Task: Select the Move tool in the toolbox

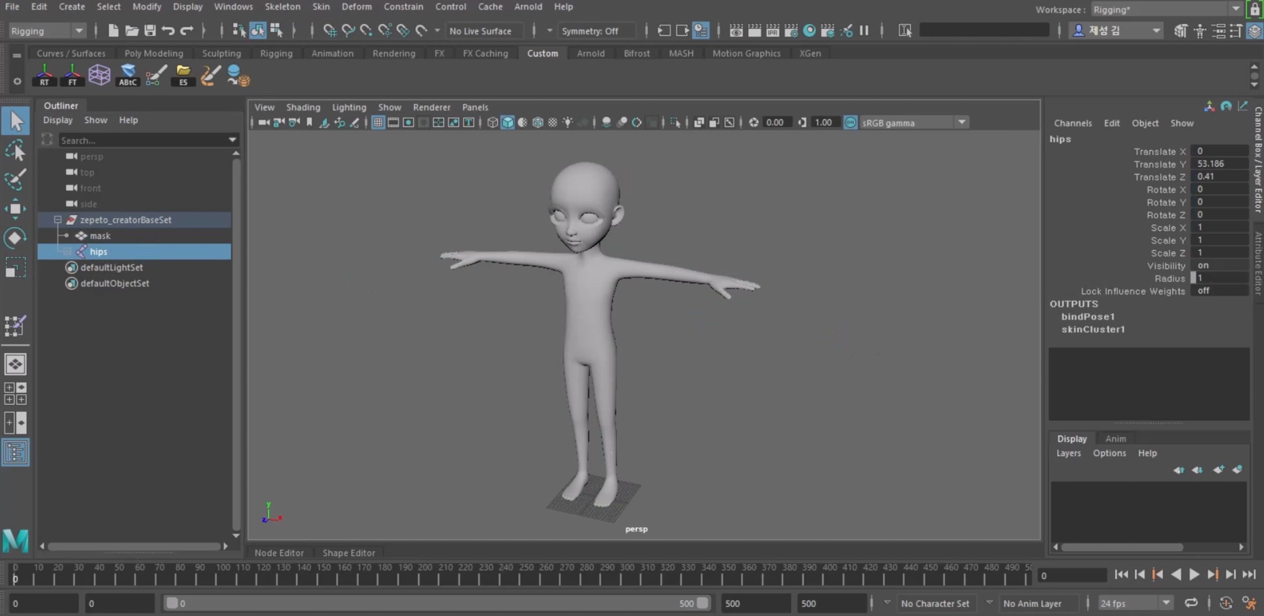Action: pos(15,208)
